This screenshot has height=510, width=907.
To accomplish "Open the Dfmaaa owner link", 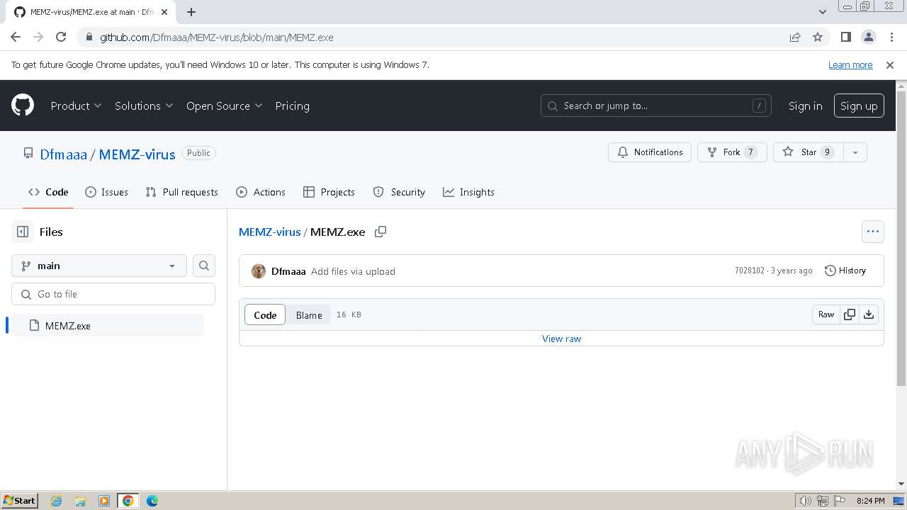I will coord(64,154).
